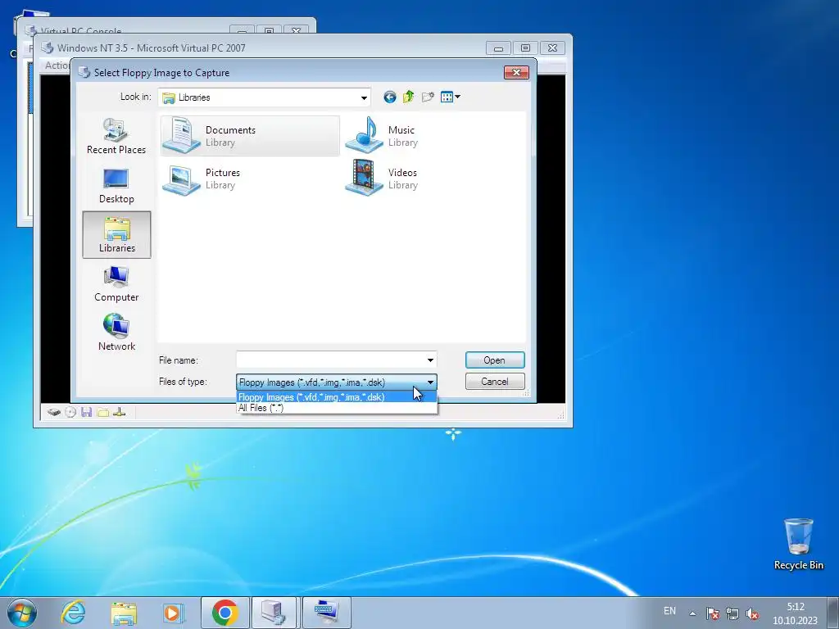Open Google Chrome from the taskbar

[x=224, y=613]
